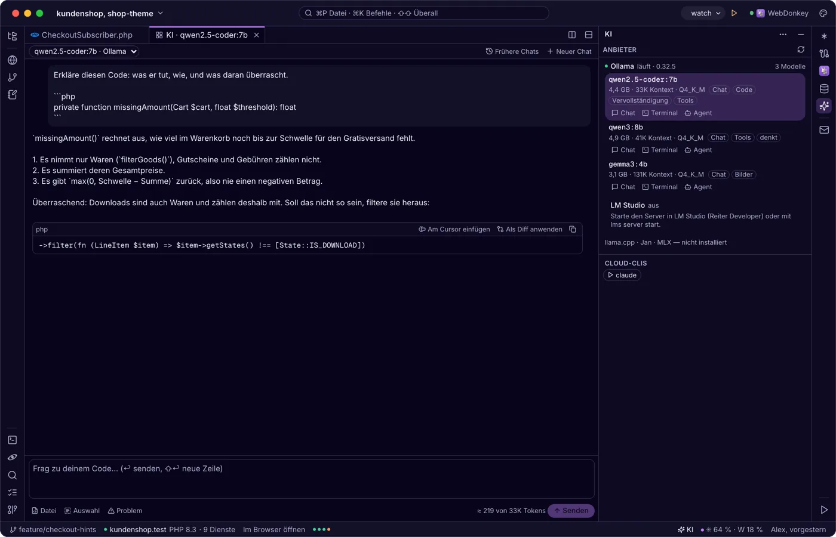Attach Problem context to the prompt
This screenshot has height=537, width=836.
coord(125,511)
